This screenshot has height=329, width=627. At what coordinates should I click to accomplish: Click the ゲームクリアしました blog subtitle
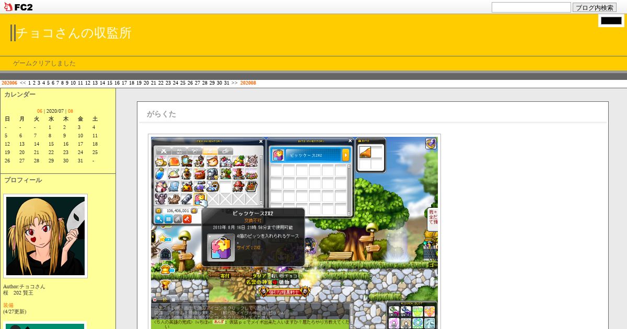coord(44,63)
